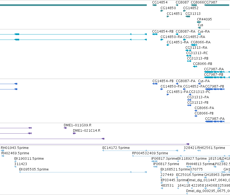Click the 370775 feature label
This screenshot has height=195, width=230.
pos(196,169)
